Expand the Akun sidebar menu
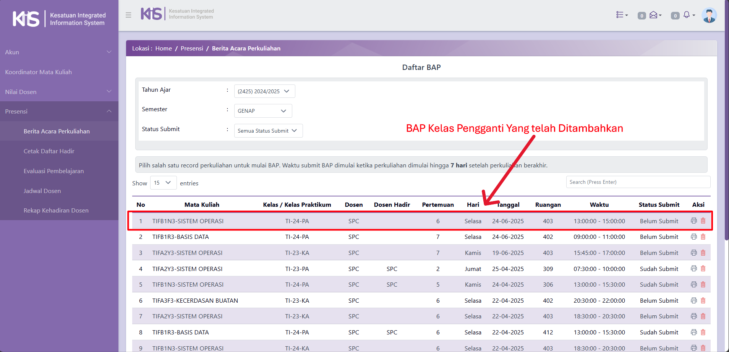The height and width of the screenshot is (352, 729). [59, 52]
